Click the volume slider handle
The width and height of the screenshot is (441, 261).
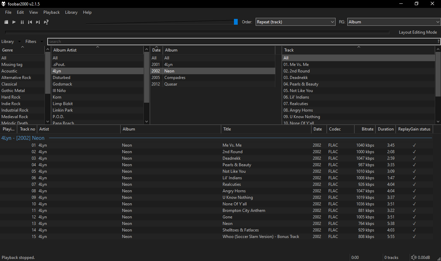[236, 22]
